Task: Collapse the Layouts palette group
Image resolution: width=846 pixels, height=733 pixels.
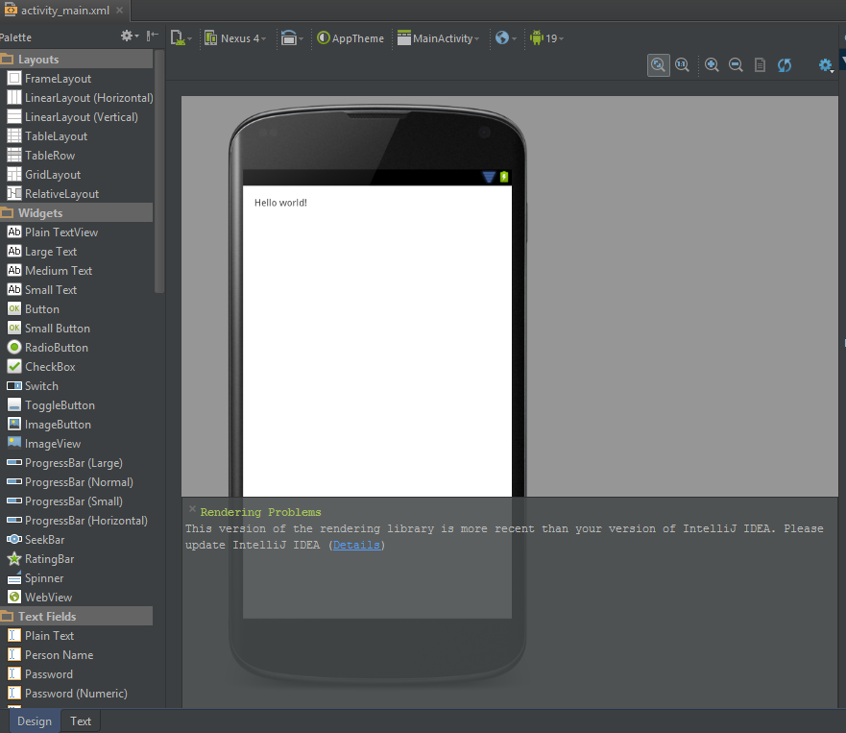Action: click(77, 60)
